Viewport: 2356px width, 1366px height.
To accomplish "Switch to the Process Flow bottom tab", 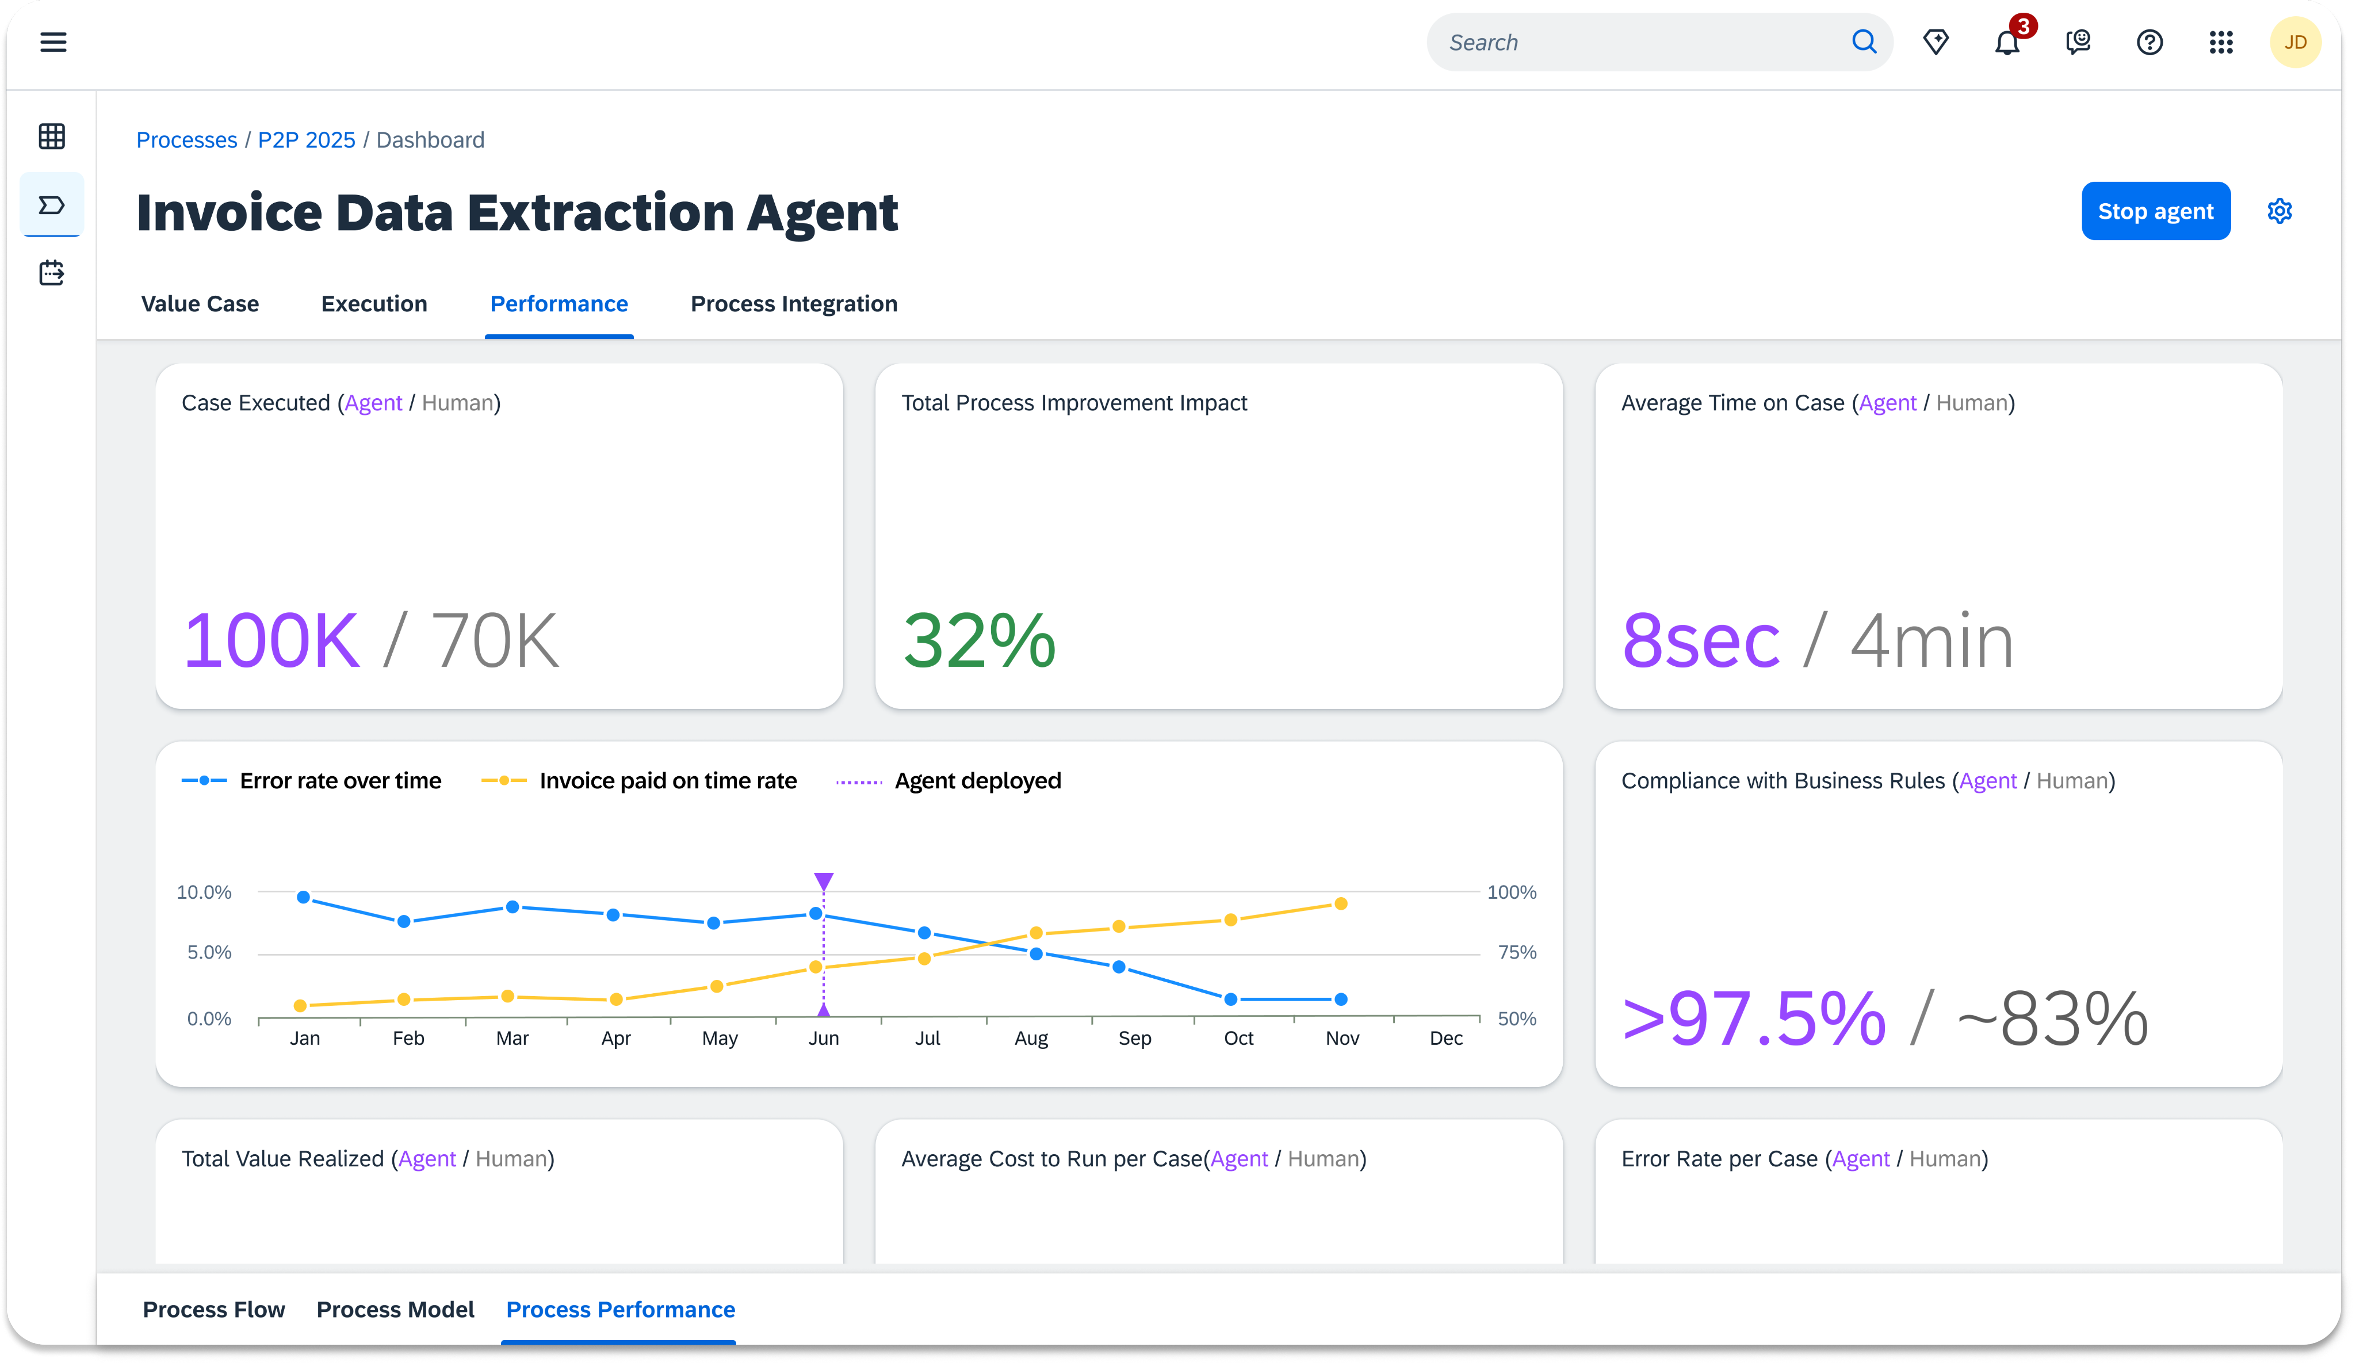I will click(x=213, y=1309).
